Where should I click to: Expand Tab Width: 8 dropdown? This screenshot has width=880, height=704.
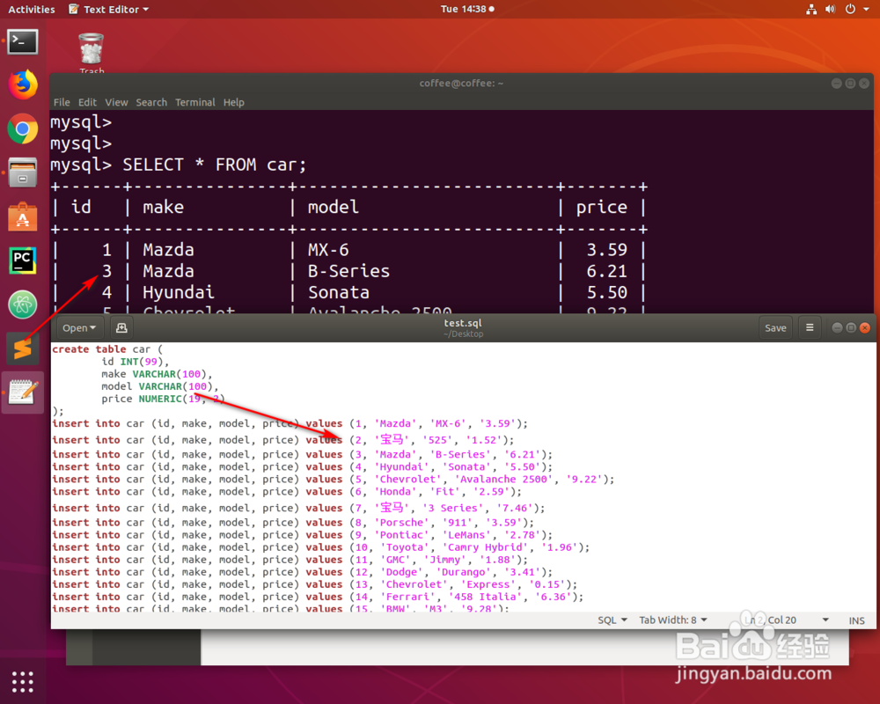click(x=673, y=620)
